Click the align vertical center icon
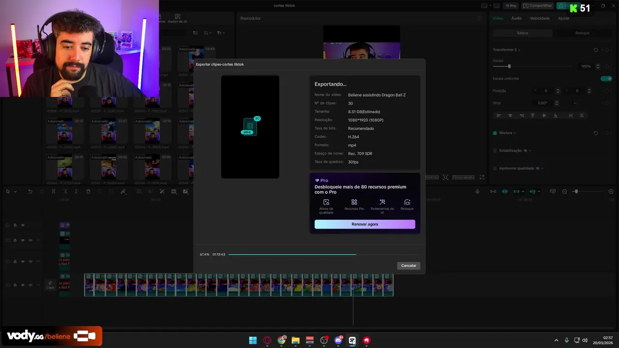 click(x=544, y=116)
